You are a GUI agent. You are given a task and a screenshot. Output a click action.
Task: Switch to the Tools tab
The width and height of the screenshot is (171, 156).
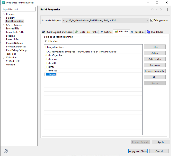point(80,32)
